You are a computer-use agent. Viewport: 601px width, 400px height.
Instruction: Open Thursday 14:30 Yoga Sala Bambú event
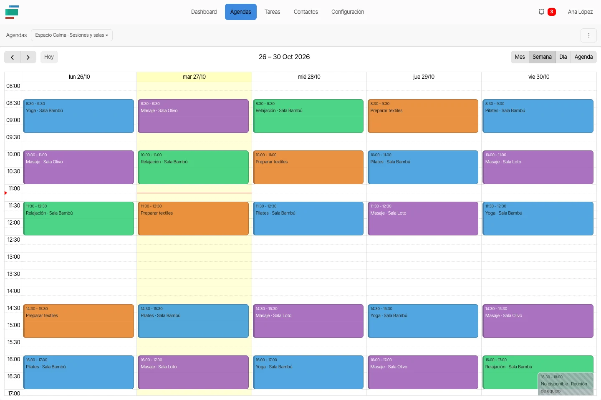423,321
